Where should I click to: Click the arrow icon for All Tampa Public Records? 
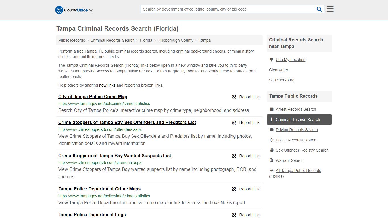pyautogui.click(x=272, y=171)
